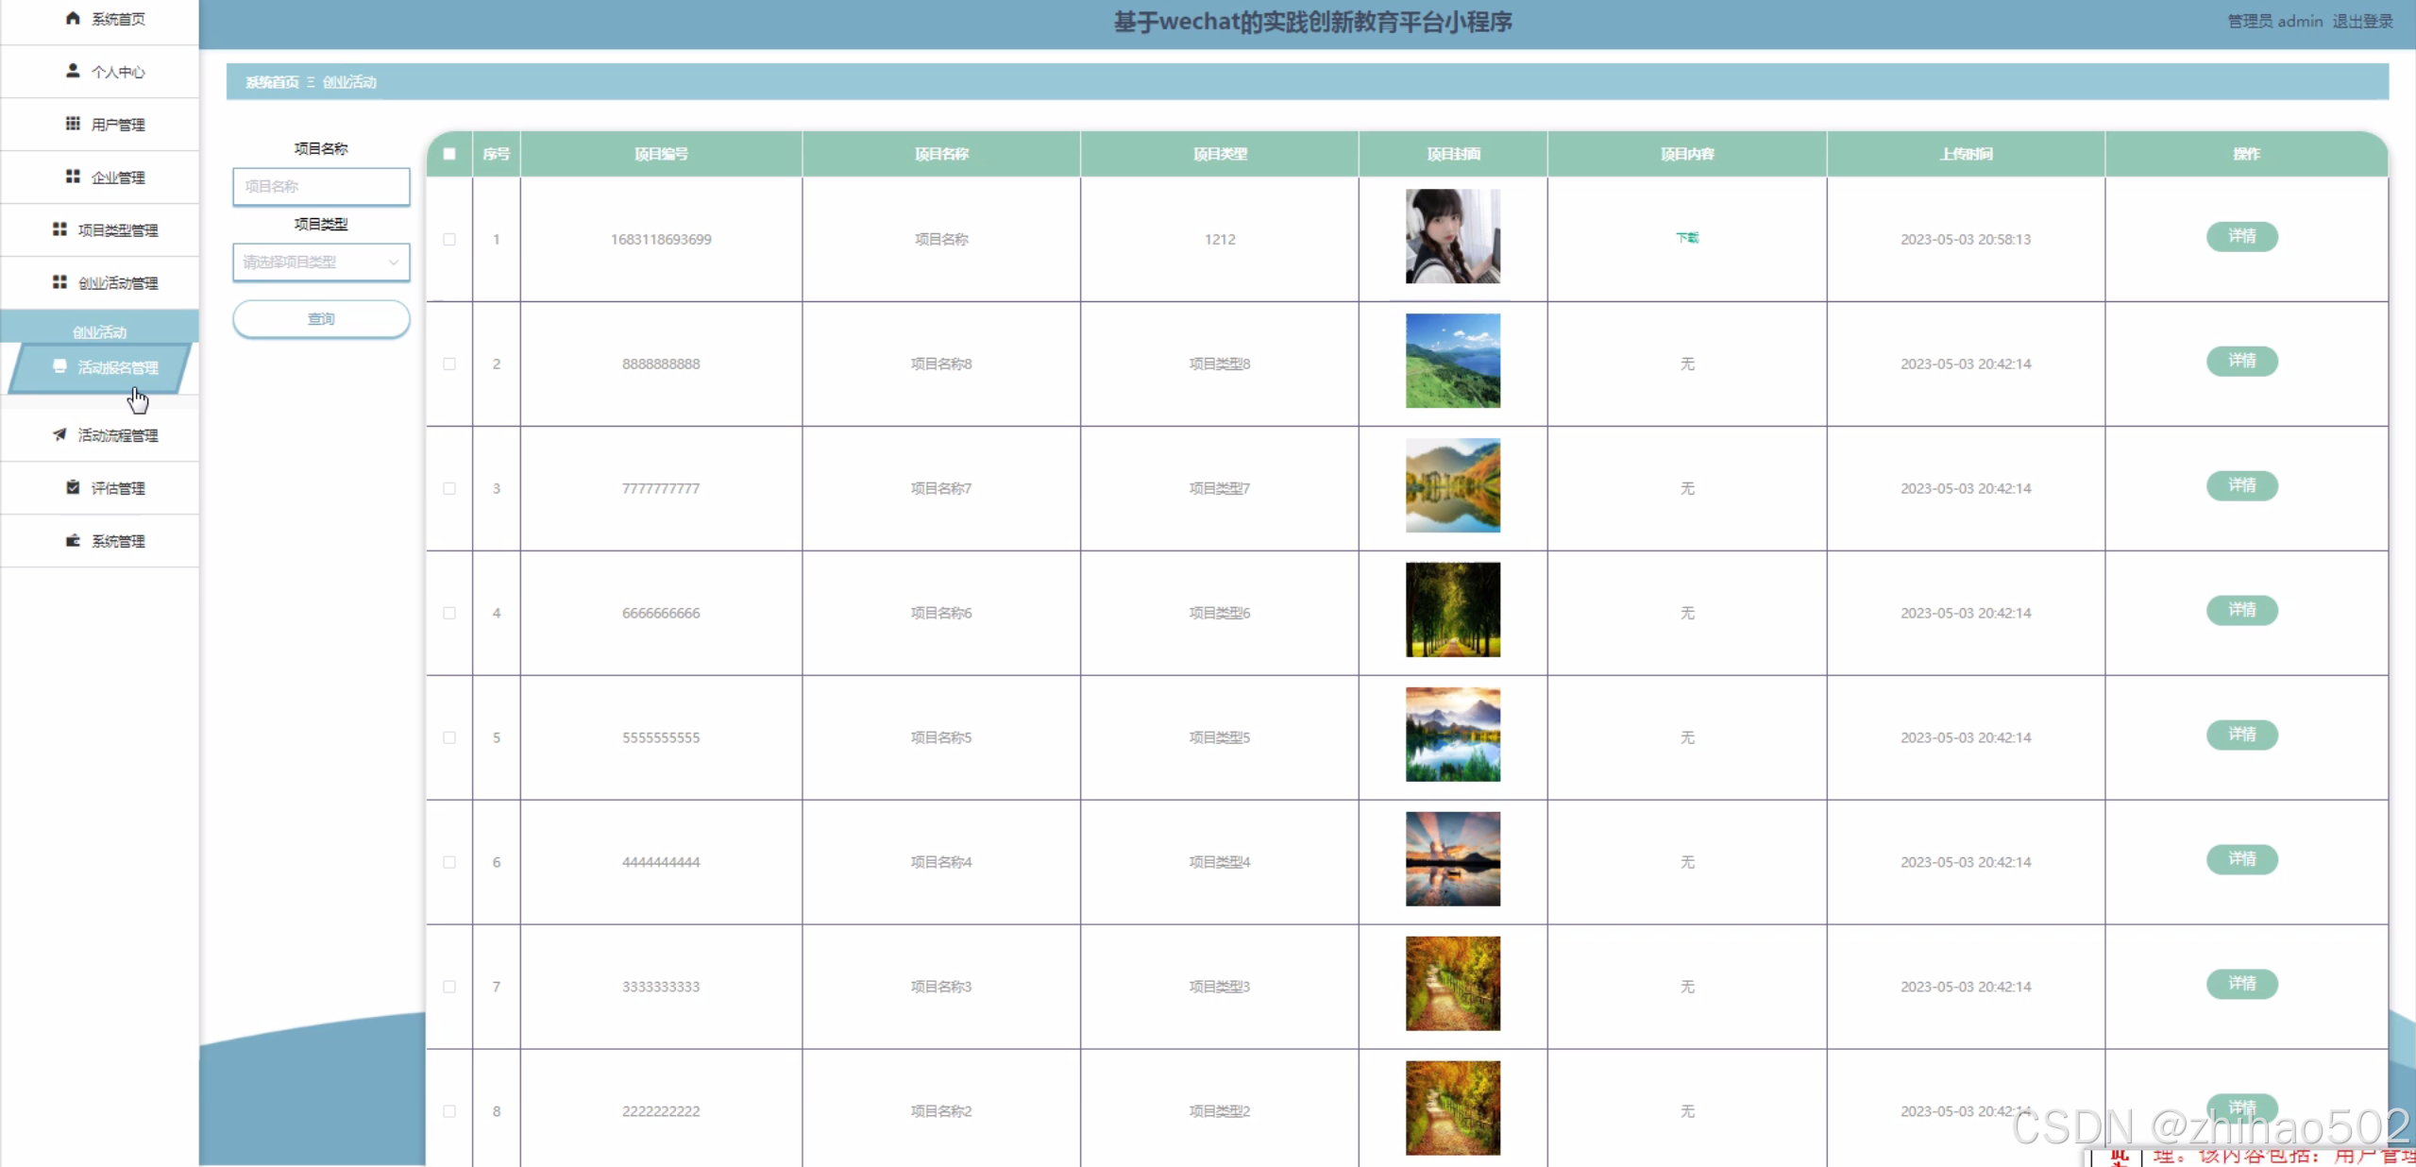Click the dropdown arrow in 项目类型 selector
This screenshot has height=1167, width=2416.
coord(394,262)
